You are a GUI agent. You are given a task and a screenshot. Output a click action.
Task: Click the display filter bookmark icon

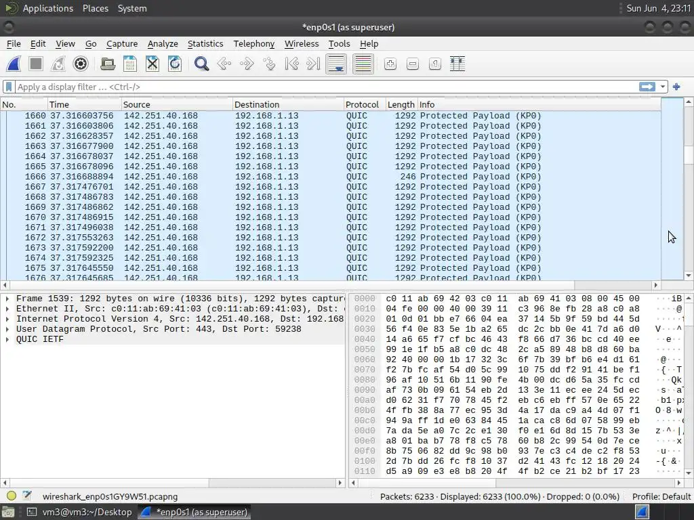coord(8,87)
